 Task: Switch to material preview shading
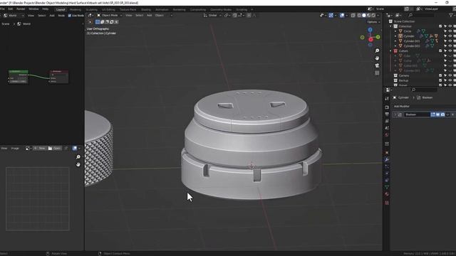(x=368, y=16)
